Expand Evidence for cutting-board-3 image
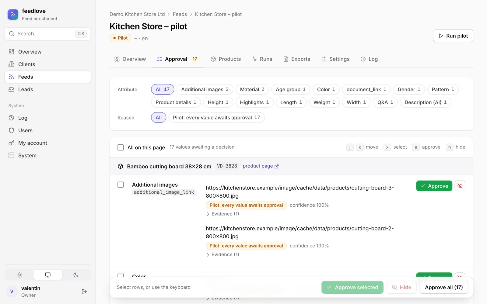The width and height of the screenshot is (487, 304). 223,214
